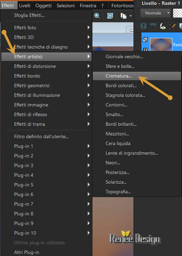Click the zoom to selection magnifier icon
This screenshot has width=182, height=256.
click(x=110, y=16)
